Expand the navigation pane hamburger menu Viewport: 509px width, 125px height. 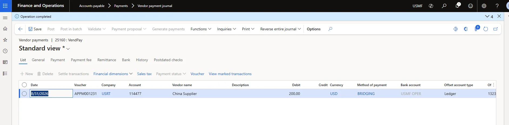point(5,18)
